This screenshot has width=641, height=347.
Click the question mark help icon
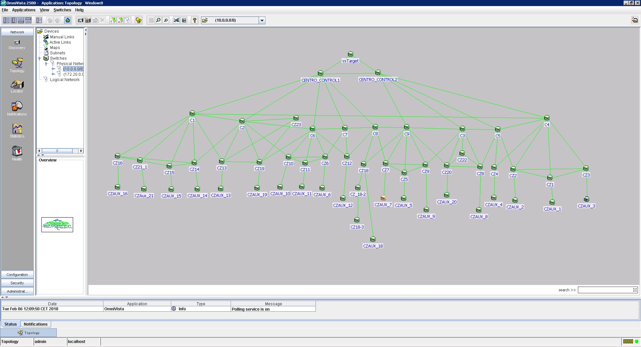point(195,20)
